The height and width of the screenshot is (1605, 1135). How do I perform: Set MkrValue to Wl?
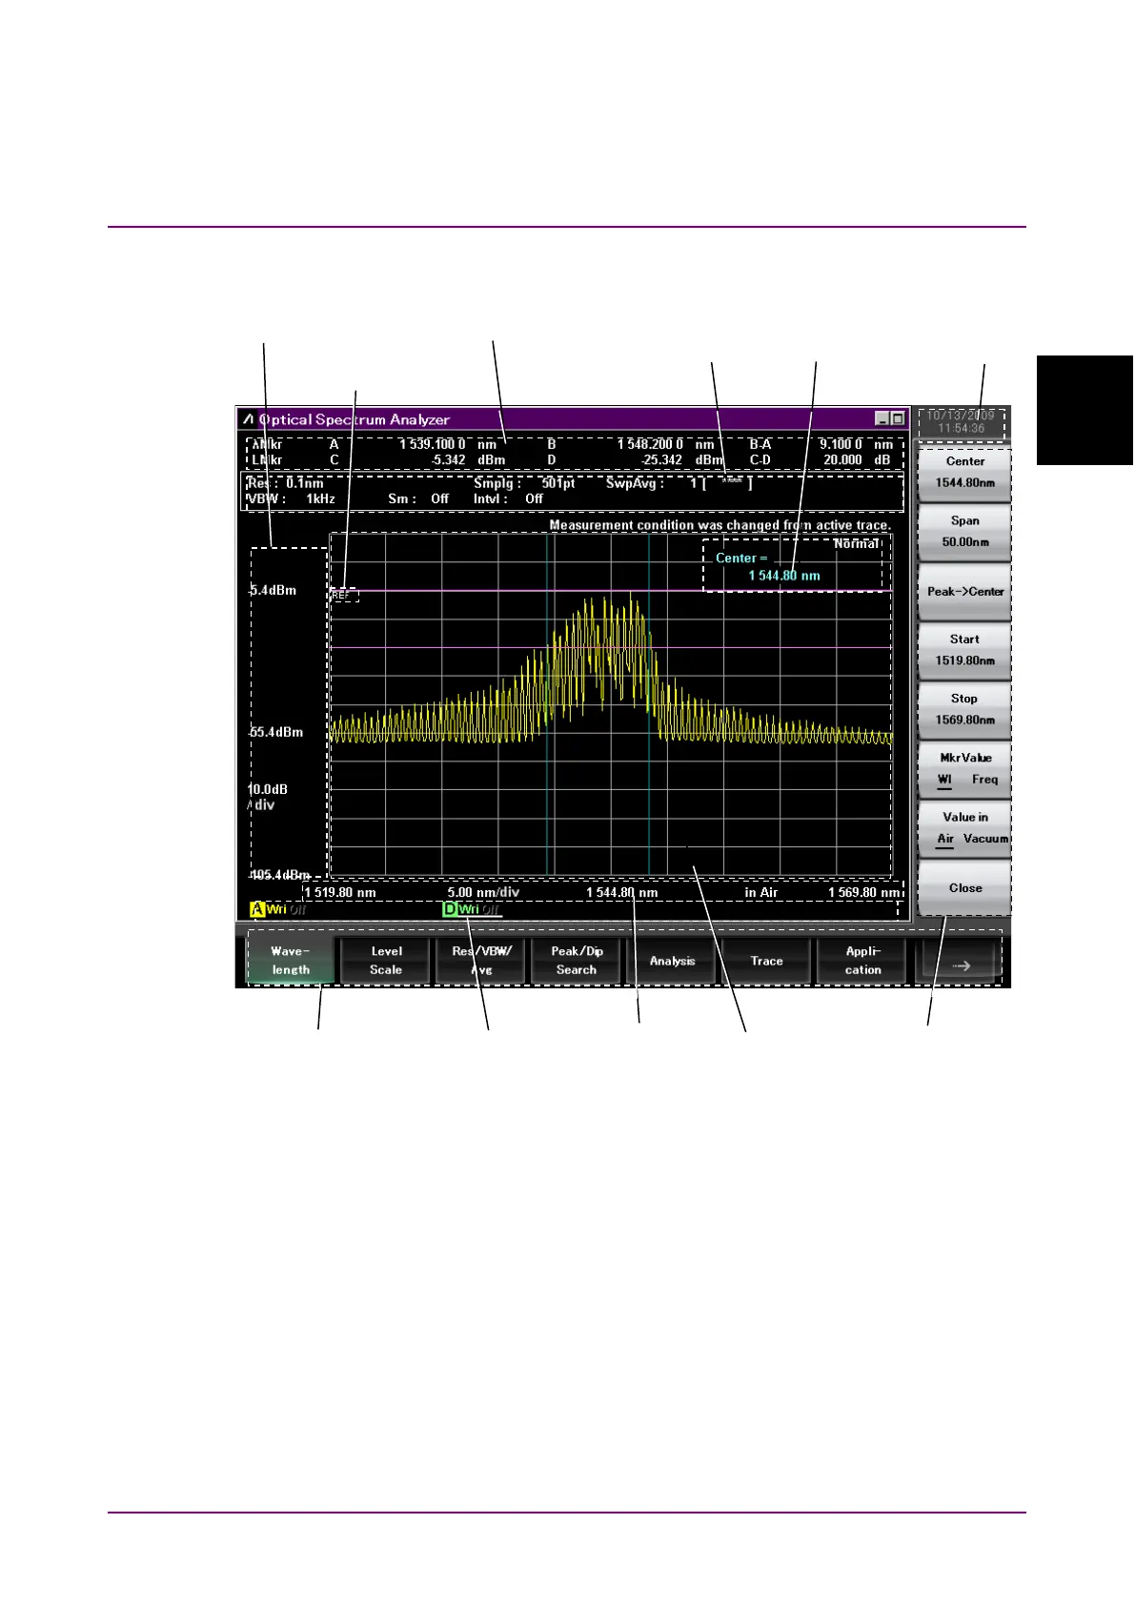(944, 780)
